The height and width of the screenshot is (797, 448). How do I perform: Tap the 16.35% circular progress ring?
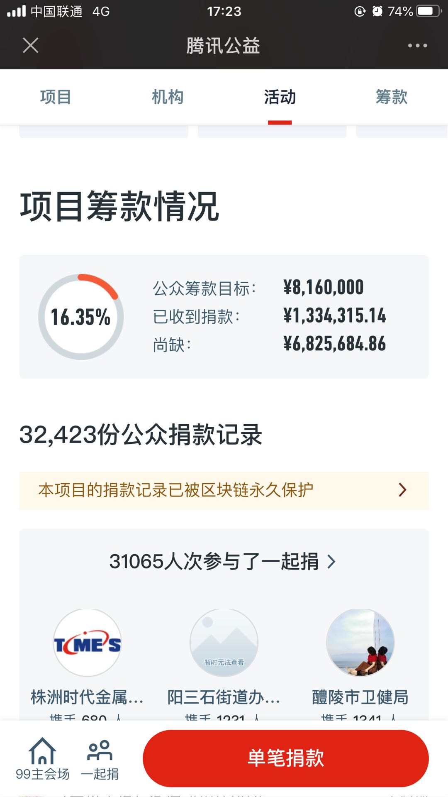click(81, 317)
